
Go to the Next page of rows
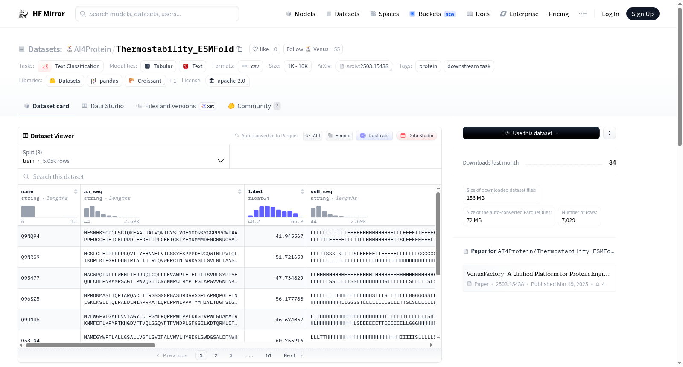pos(293,355)
